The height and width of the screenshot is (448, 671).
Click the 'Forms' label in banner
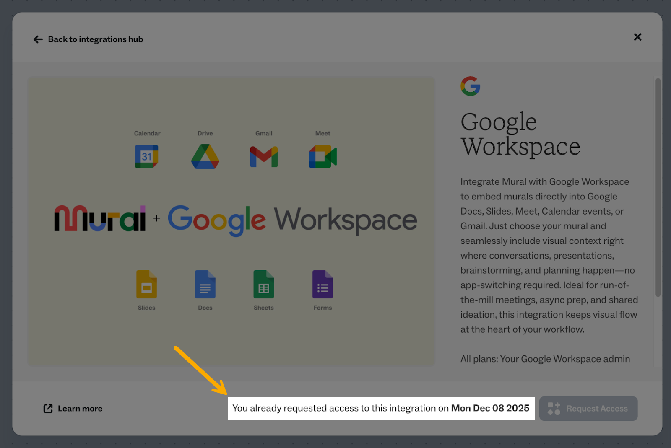click(322, 308)
